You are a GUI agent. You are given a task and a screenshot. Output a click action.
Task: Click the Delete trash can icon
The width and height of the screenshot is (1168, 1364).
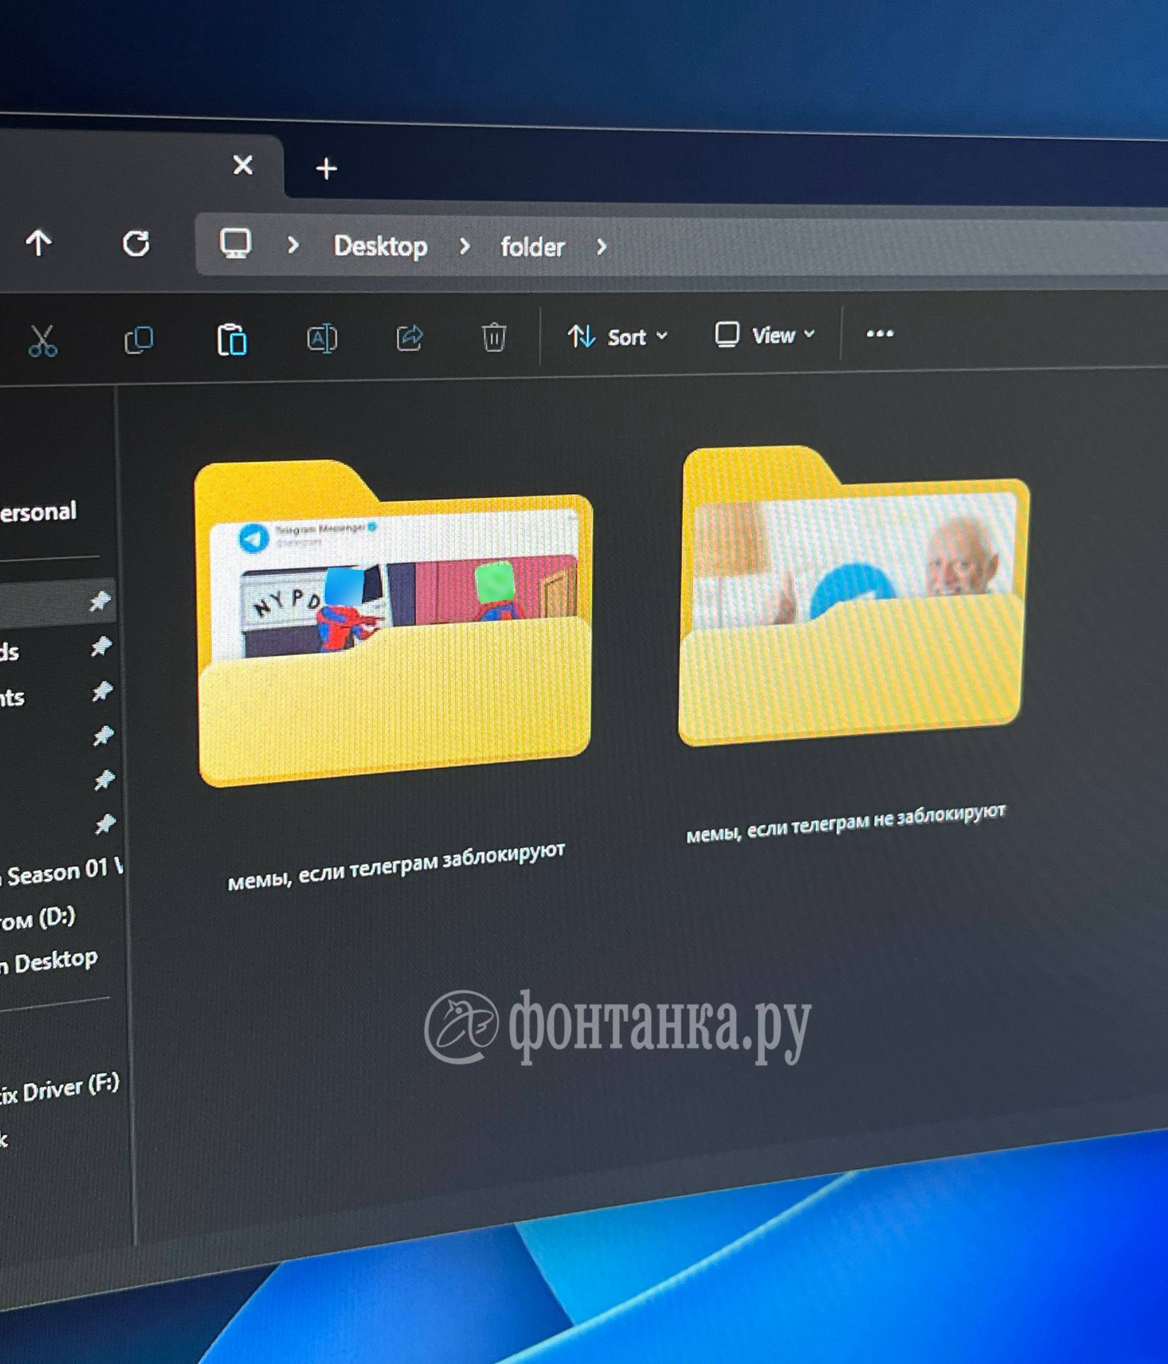click(494, 337)
